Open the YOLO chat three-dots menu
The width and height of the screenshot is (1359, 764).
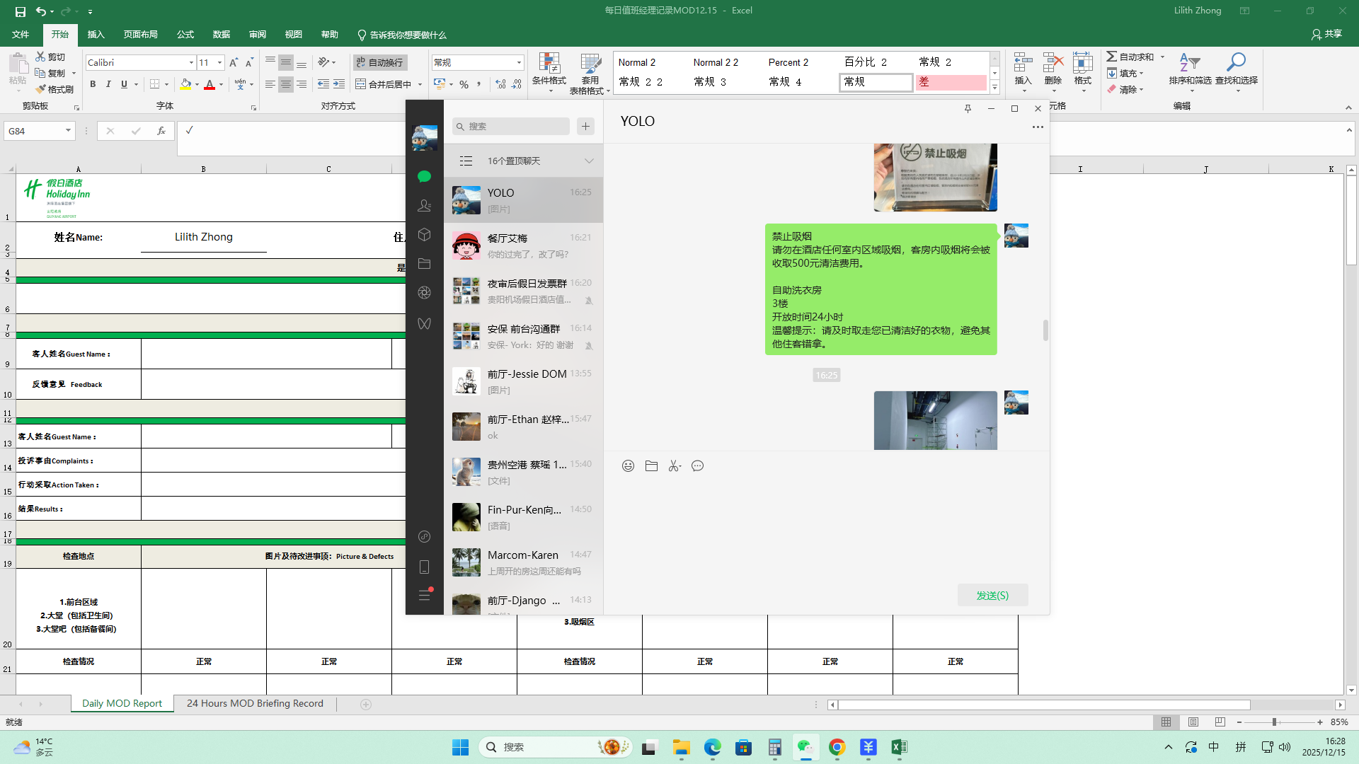click(1038, 127)
